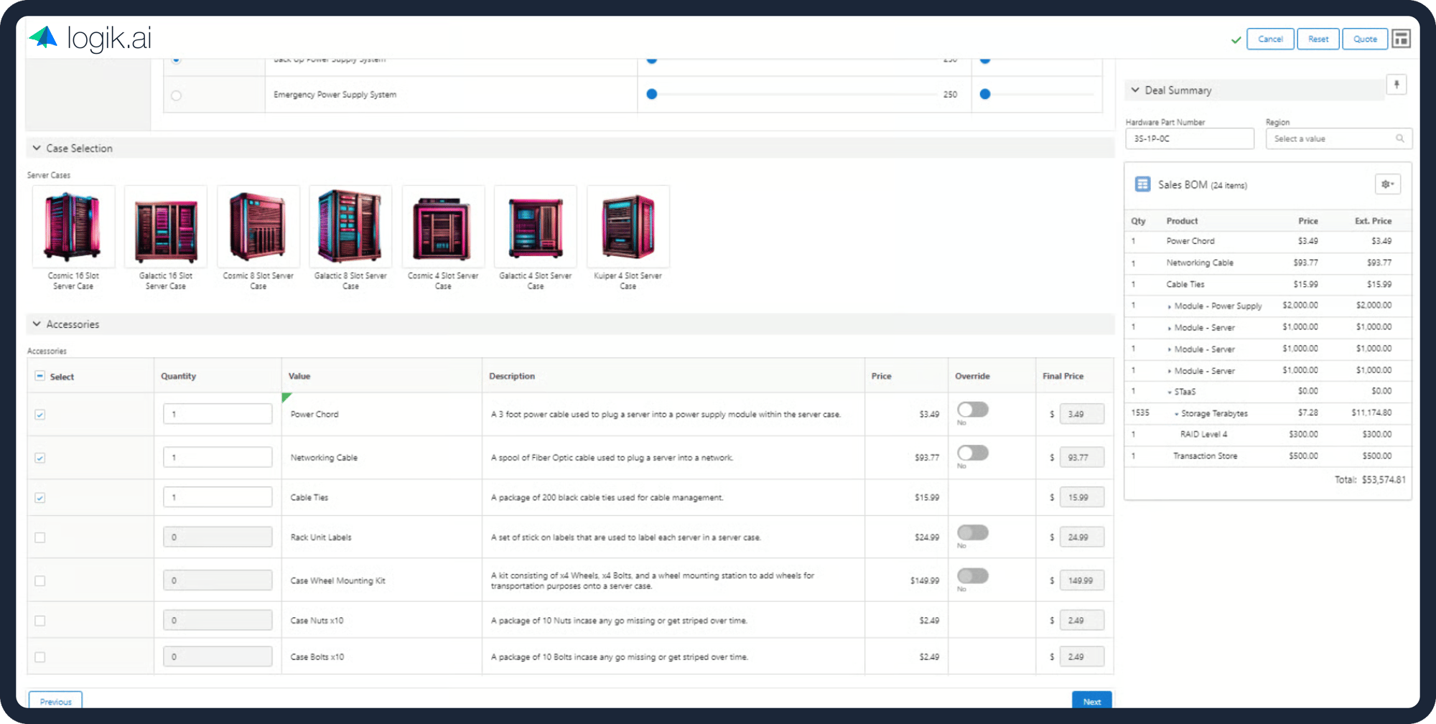Edit the Power Chord final price field

coord(1081,414)
